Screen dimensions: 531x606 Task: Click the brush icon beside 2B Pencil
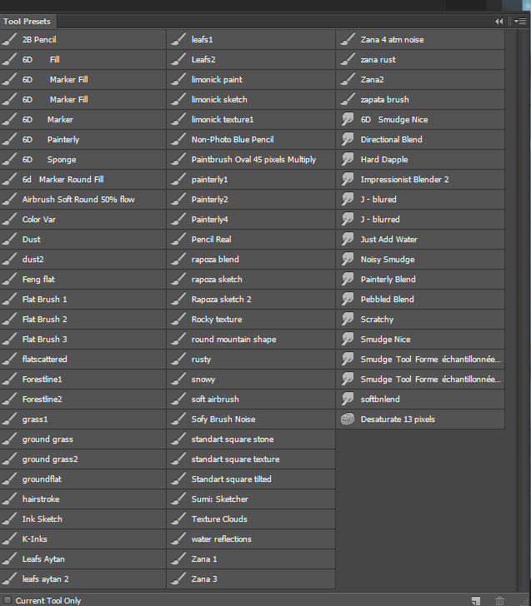9,39
